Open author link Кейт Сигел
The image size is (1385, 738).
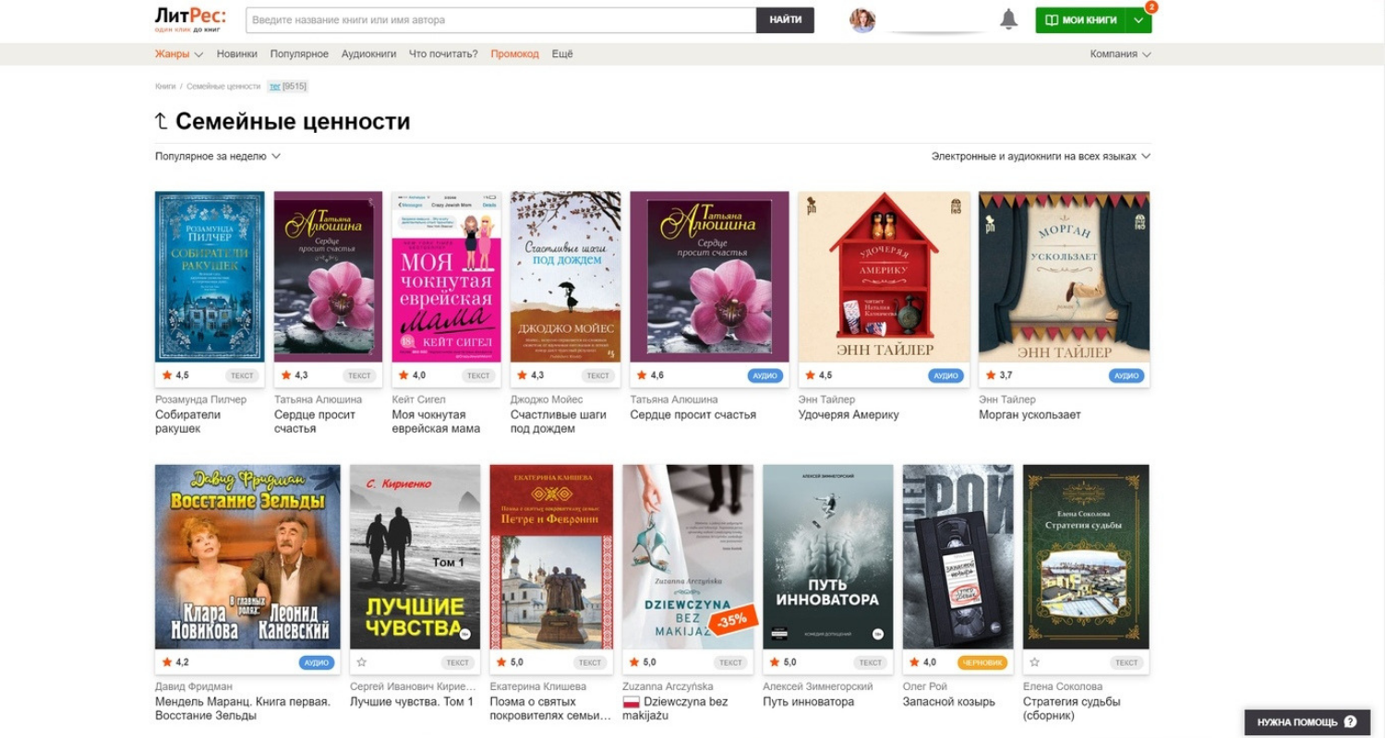[418, 399]
